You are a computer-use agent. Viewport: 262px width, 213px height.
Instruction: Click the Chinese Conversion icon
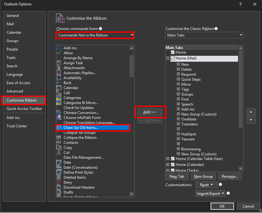pos(59,113)
